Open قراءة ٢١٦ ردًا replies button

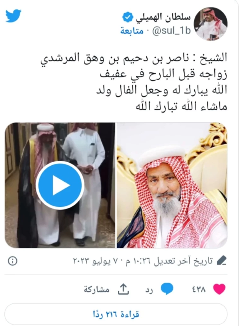coord(116,314)
